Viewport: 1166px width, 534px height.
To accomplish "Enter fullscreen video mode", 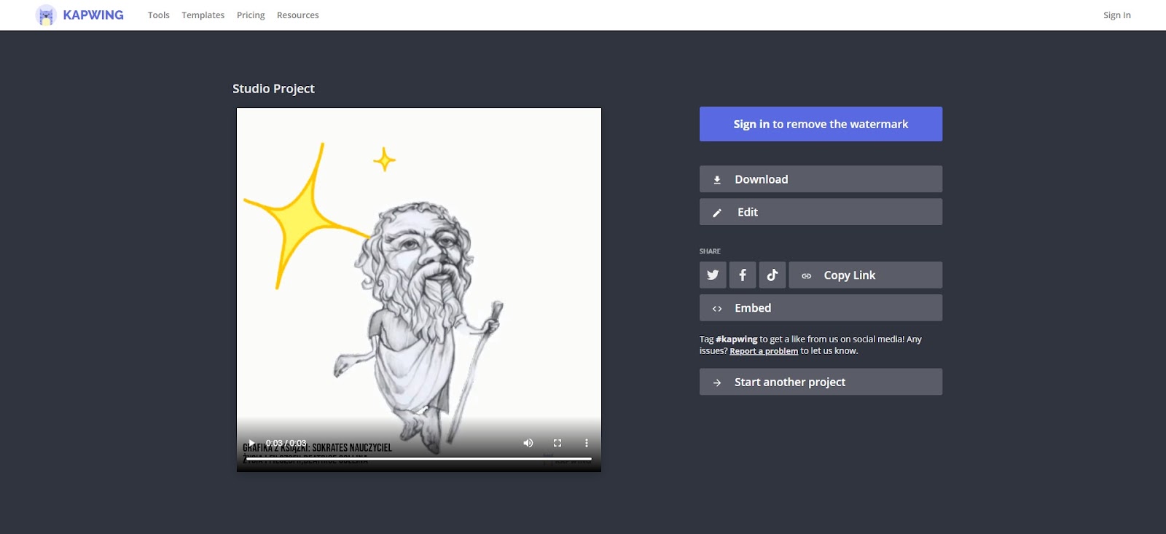I will (557, 443).
